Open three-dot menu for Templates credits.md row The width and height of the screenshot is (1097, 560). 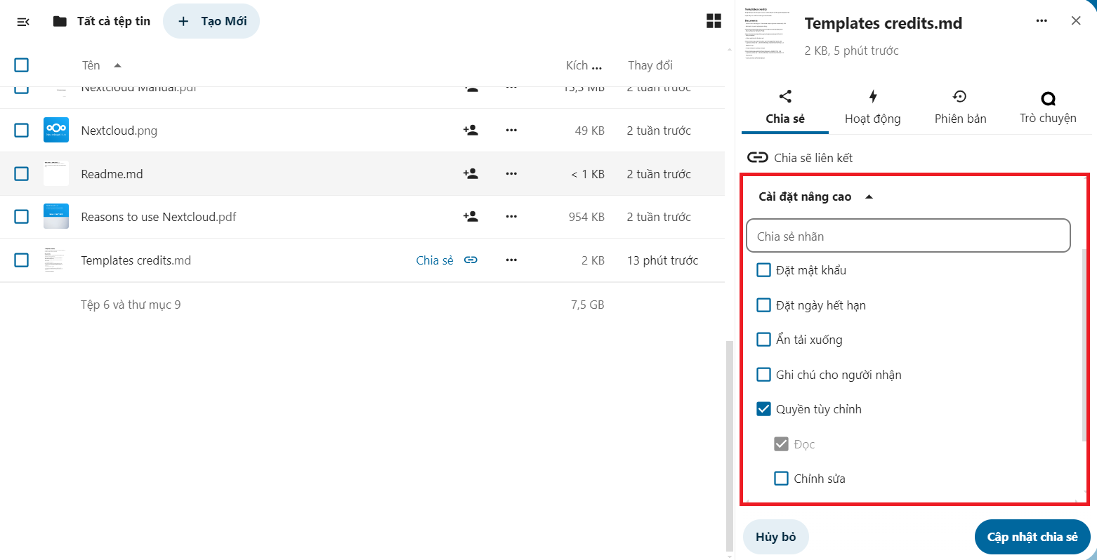point(511,260)
